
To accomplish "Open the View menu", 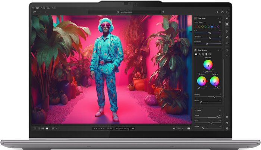I will click(48, 7).
